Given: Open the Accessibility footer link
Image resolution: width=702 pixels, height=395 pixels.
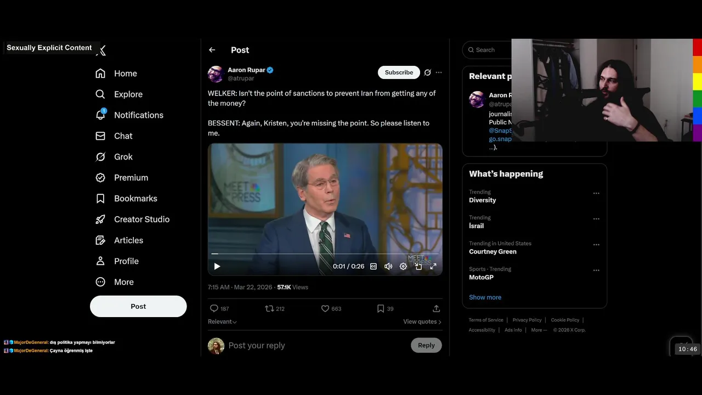Looking at the screenshot, I should [x=482, y=330].
